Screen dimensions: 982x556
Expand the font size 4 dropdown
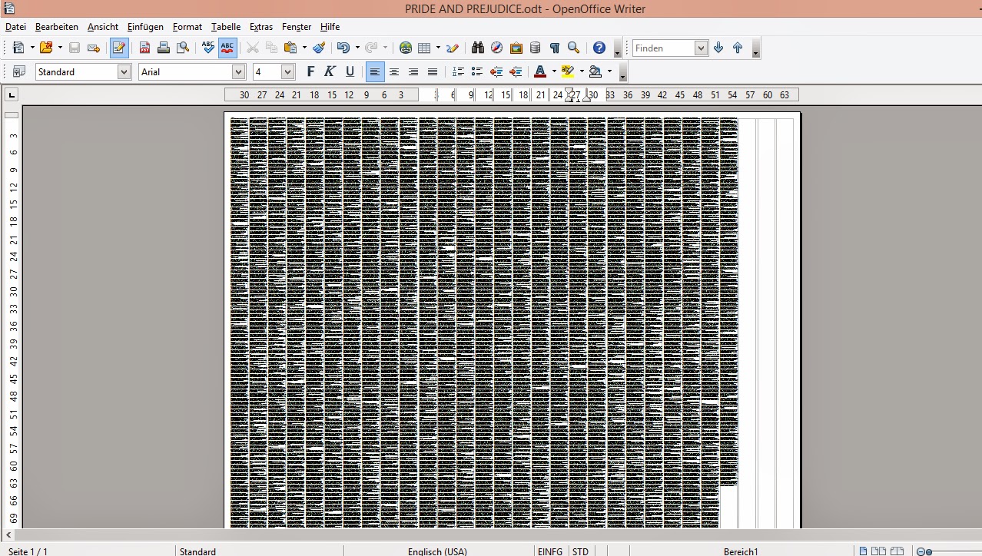pos(288,71)
